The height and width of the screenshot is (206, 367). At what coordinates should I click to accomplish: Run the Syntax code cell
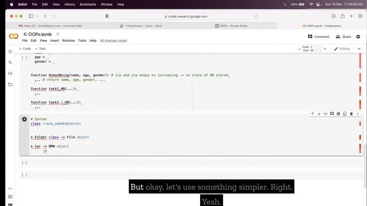(x=24, y=119)
